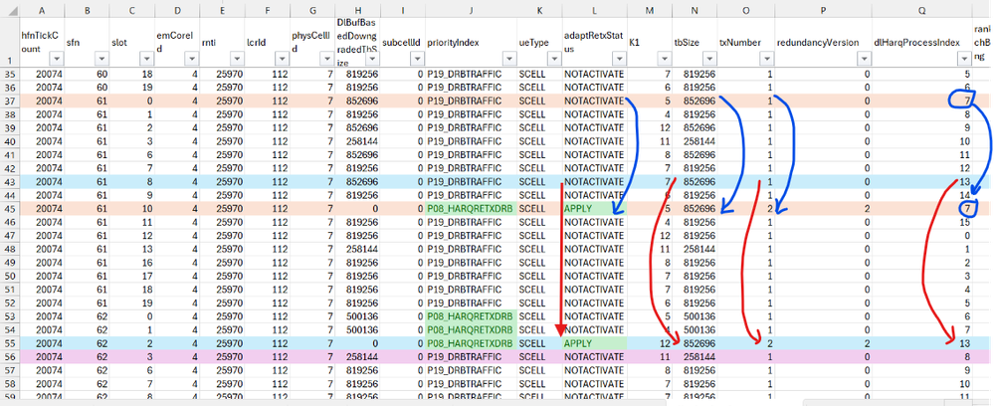The width and height of the screenshot is (994, 406).
Task: Open the tbSize filter dropdown
Action: point(709,59)
